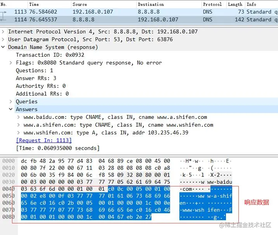Collapse the Answers section

click(x=11, y=109)
